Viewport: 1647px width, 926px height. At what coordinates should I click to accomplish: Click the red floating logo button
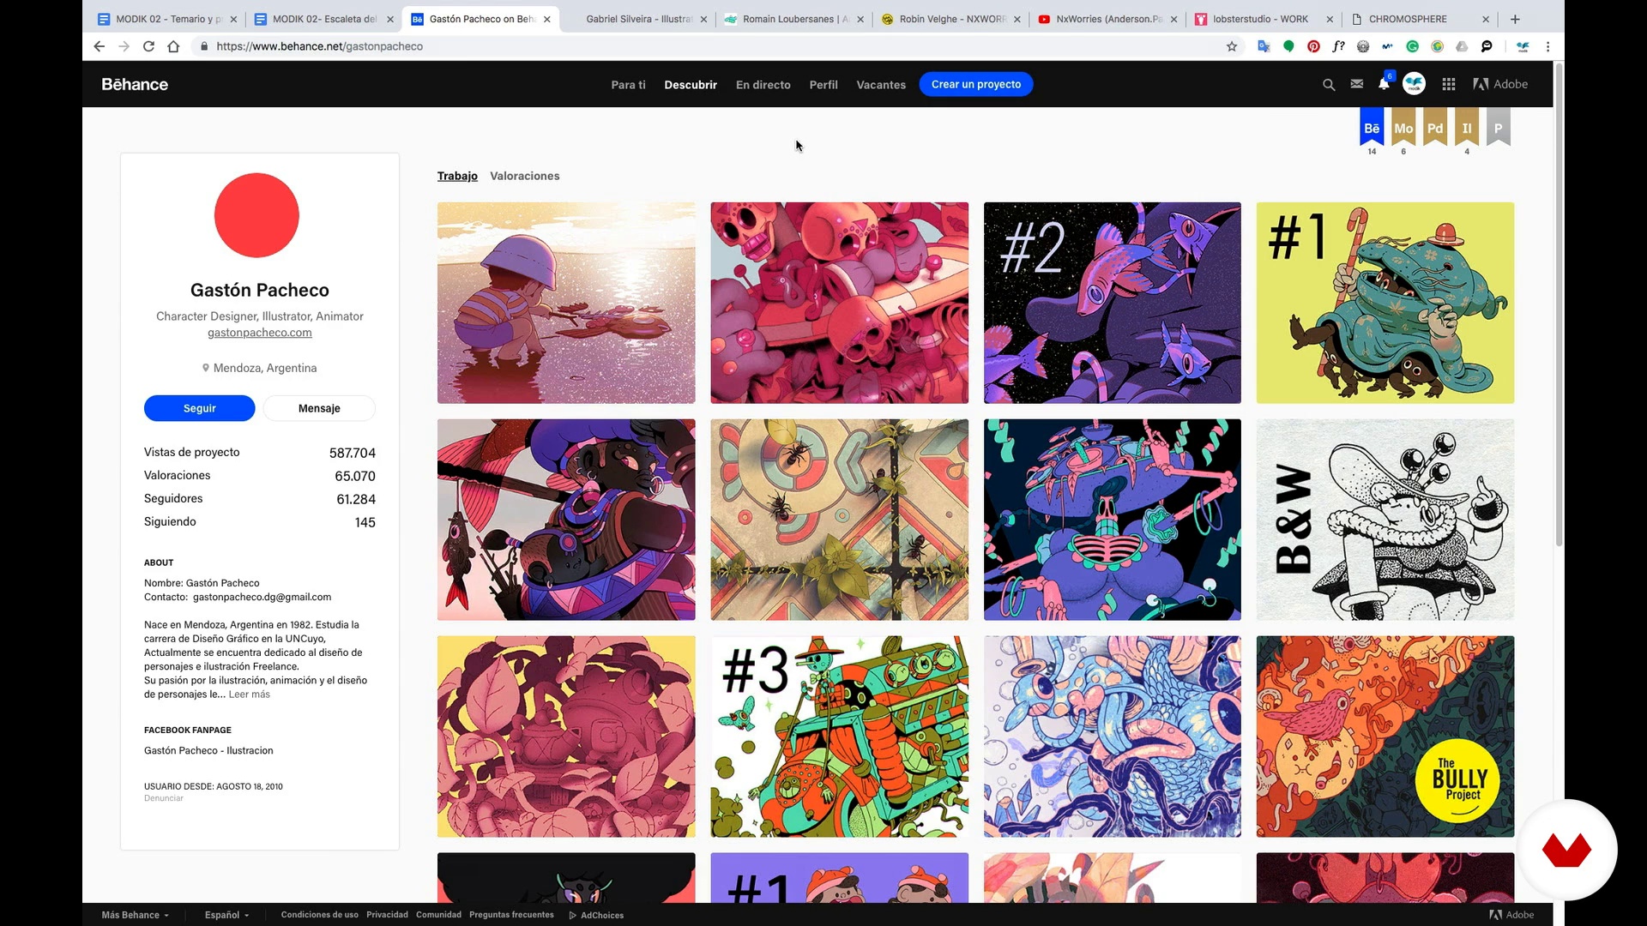pos(1566,850)
